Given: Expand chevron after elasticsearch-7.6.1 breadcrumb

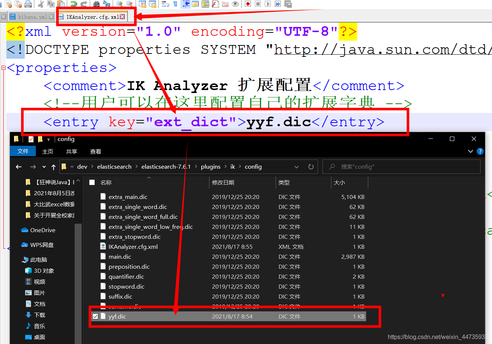Looking at the screenshot, I should pyautogui.click(x=196, y=167).
